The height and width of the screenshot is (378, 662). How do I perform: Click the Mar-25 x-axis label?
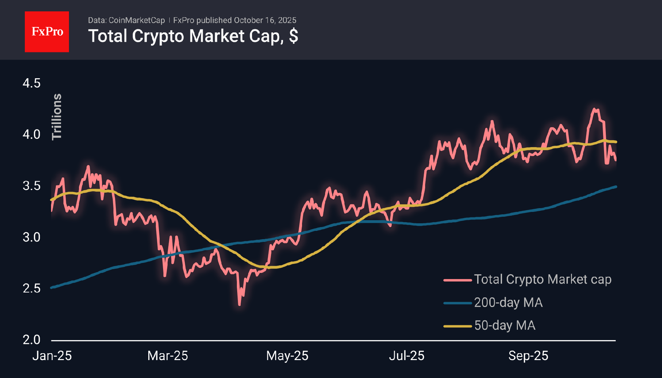point(168,356)
